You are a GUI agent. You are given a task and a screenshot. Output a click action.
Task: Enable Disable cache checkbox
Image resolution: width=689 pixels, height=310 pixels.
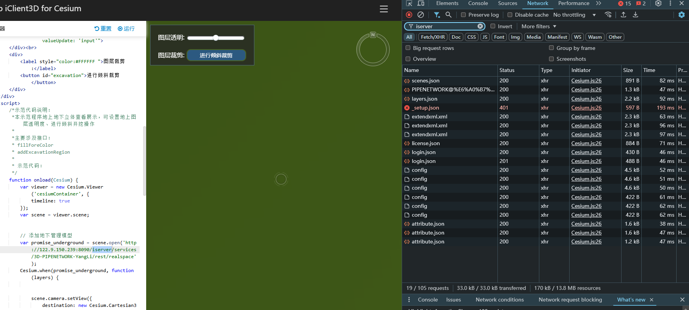tap(510, 15)
